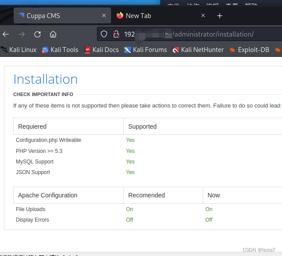Screen dimensions: 282x256
Task: Click the Installation page heading
Action: click(45, 79)
